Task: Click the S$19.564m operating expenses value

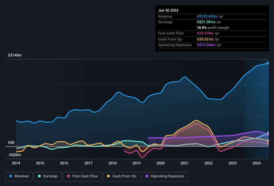Action: (x=206, y=45)
